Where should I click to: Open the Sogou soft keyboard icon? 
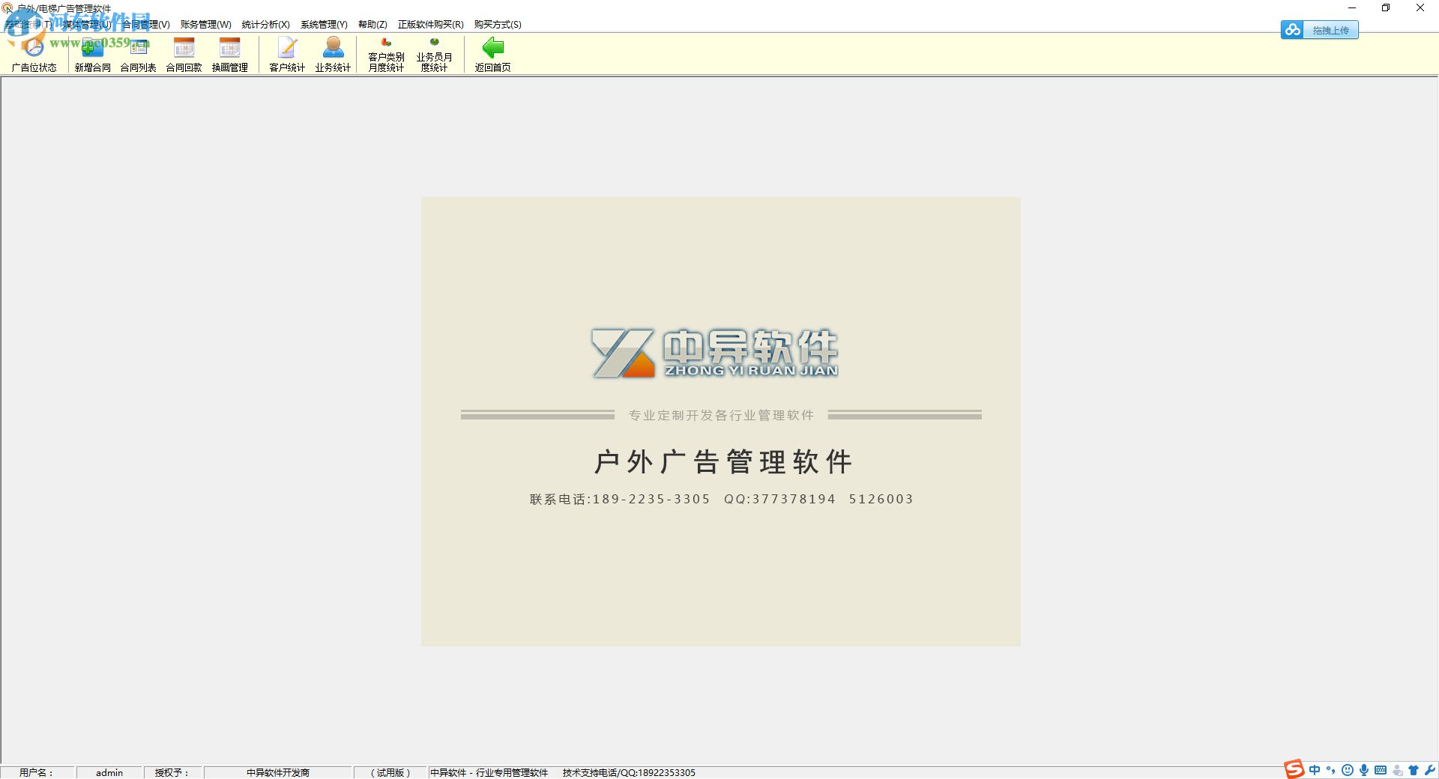(1381, 770)
